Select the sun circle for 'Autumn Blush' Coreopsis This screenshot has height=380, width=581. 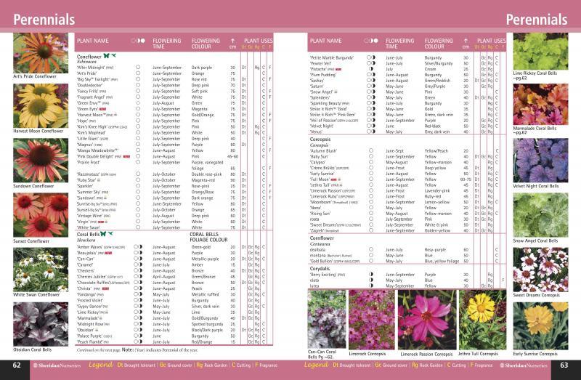(x=370, y=150)
